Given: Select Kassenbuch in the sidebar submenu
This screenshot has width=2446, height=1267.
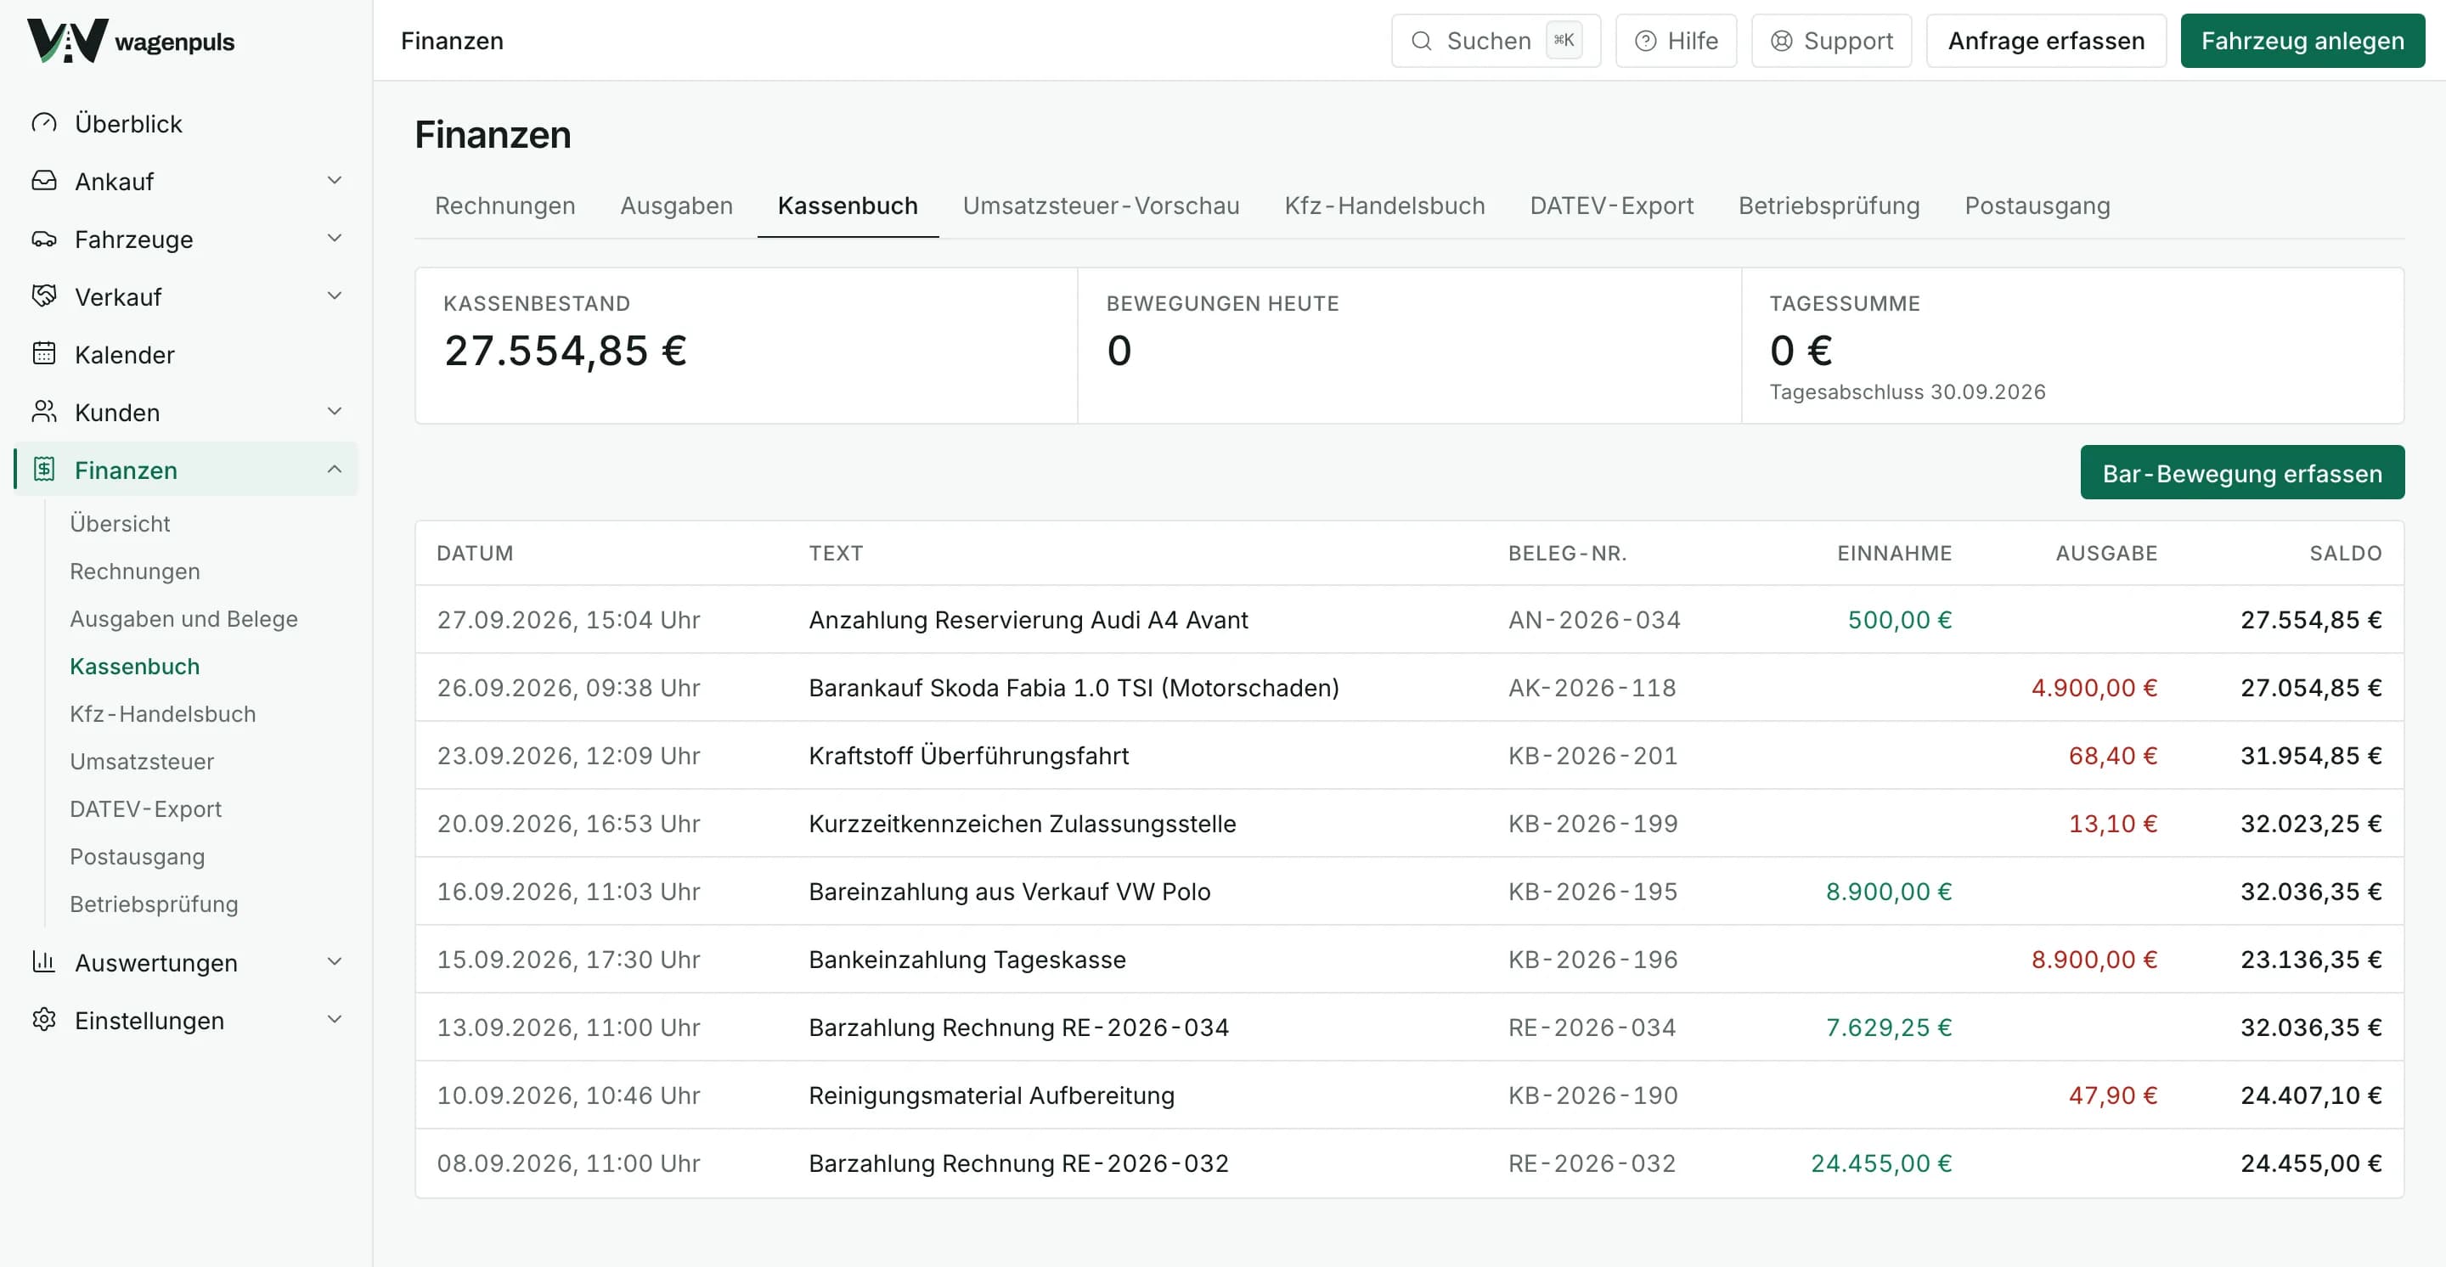Looking at the screenshot, I should tap(135, 667).
